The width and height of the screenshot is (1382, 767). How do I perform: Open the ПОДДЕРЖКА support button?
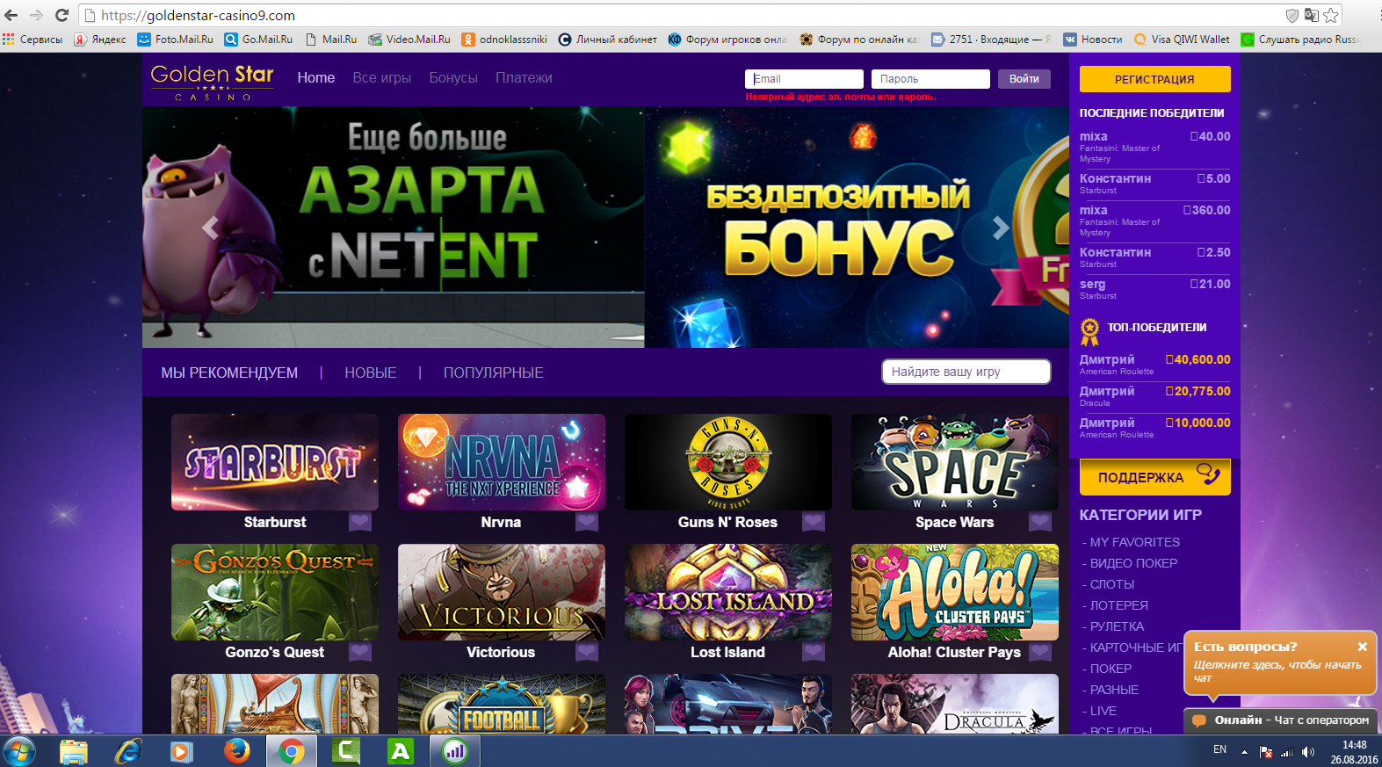coord(1155,477)
